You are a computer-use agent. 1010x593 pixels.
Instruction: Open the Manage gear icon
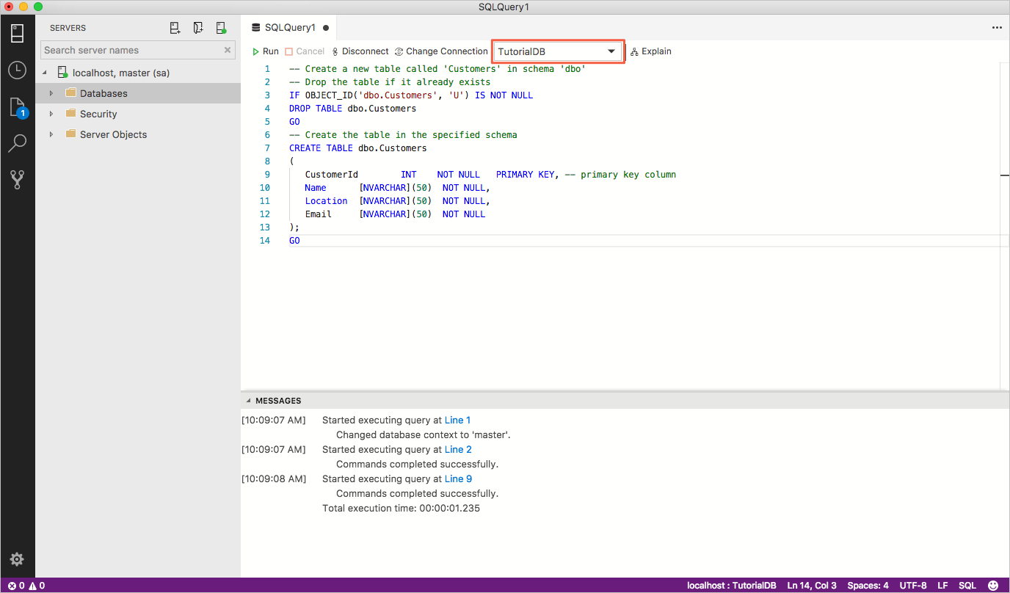point(18,559)
